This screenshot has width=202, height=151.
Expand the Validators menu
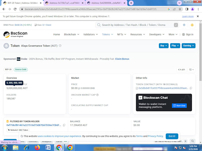(x=91, y=34)
